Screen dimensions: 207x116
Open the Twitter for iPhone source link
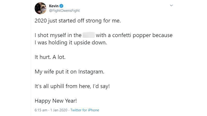coord(85,110)
